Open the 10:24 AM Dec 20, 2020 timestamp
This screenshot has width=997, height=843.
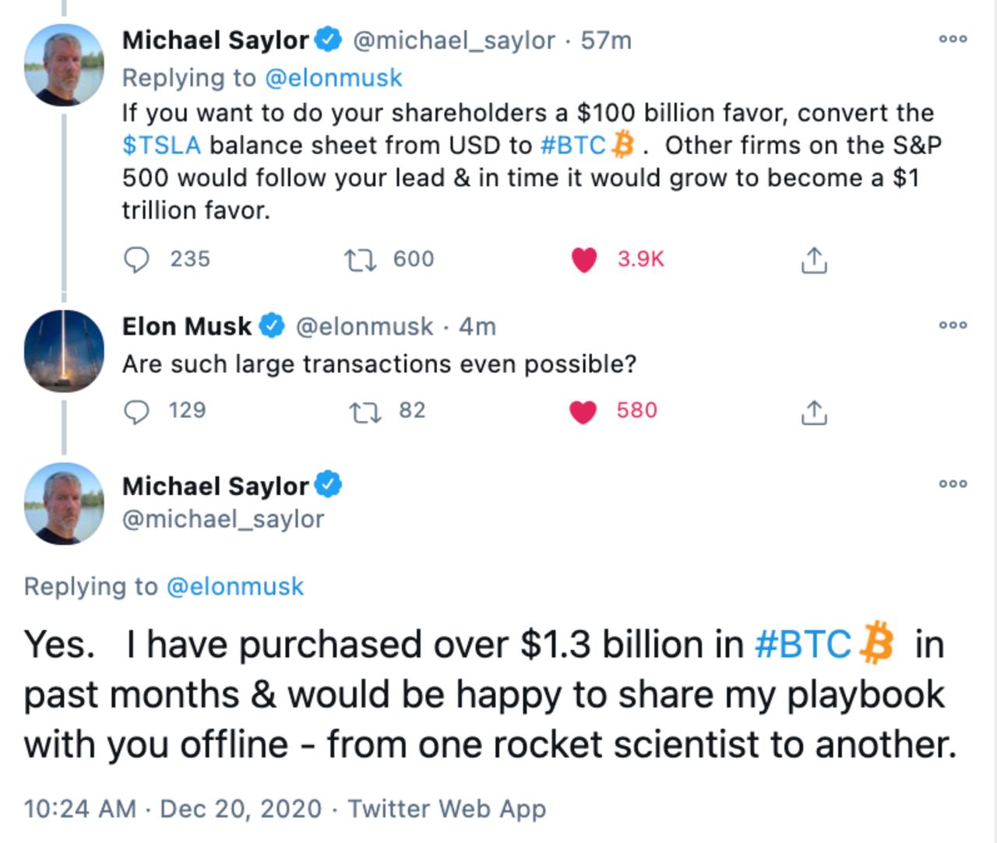point(173,809)
